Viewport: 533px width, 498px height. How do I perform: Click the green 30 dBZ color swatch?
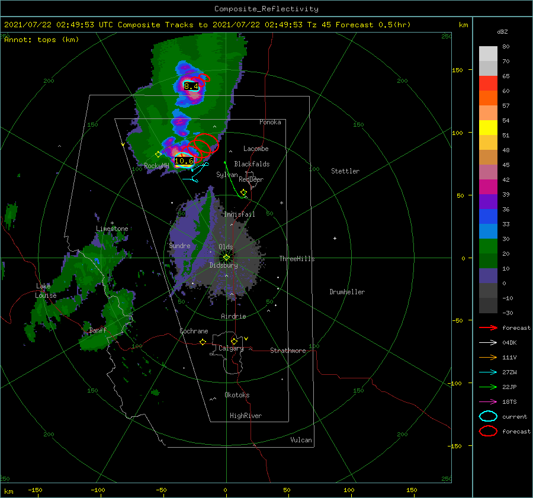488,246
